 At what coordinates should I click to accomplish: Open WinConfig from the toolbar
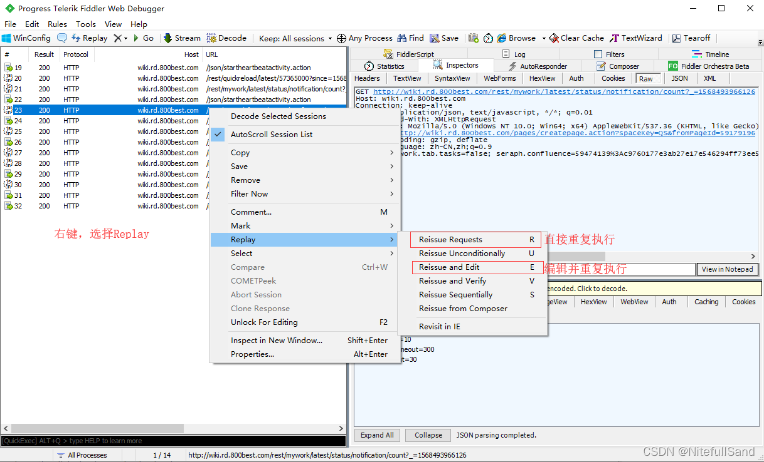[26, 38]
